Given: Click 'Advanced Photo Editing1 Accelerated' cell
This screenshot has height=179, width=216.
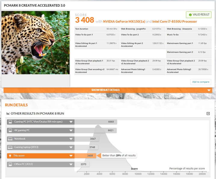Looking at the screenshot, I should click(143, 71).
